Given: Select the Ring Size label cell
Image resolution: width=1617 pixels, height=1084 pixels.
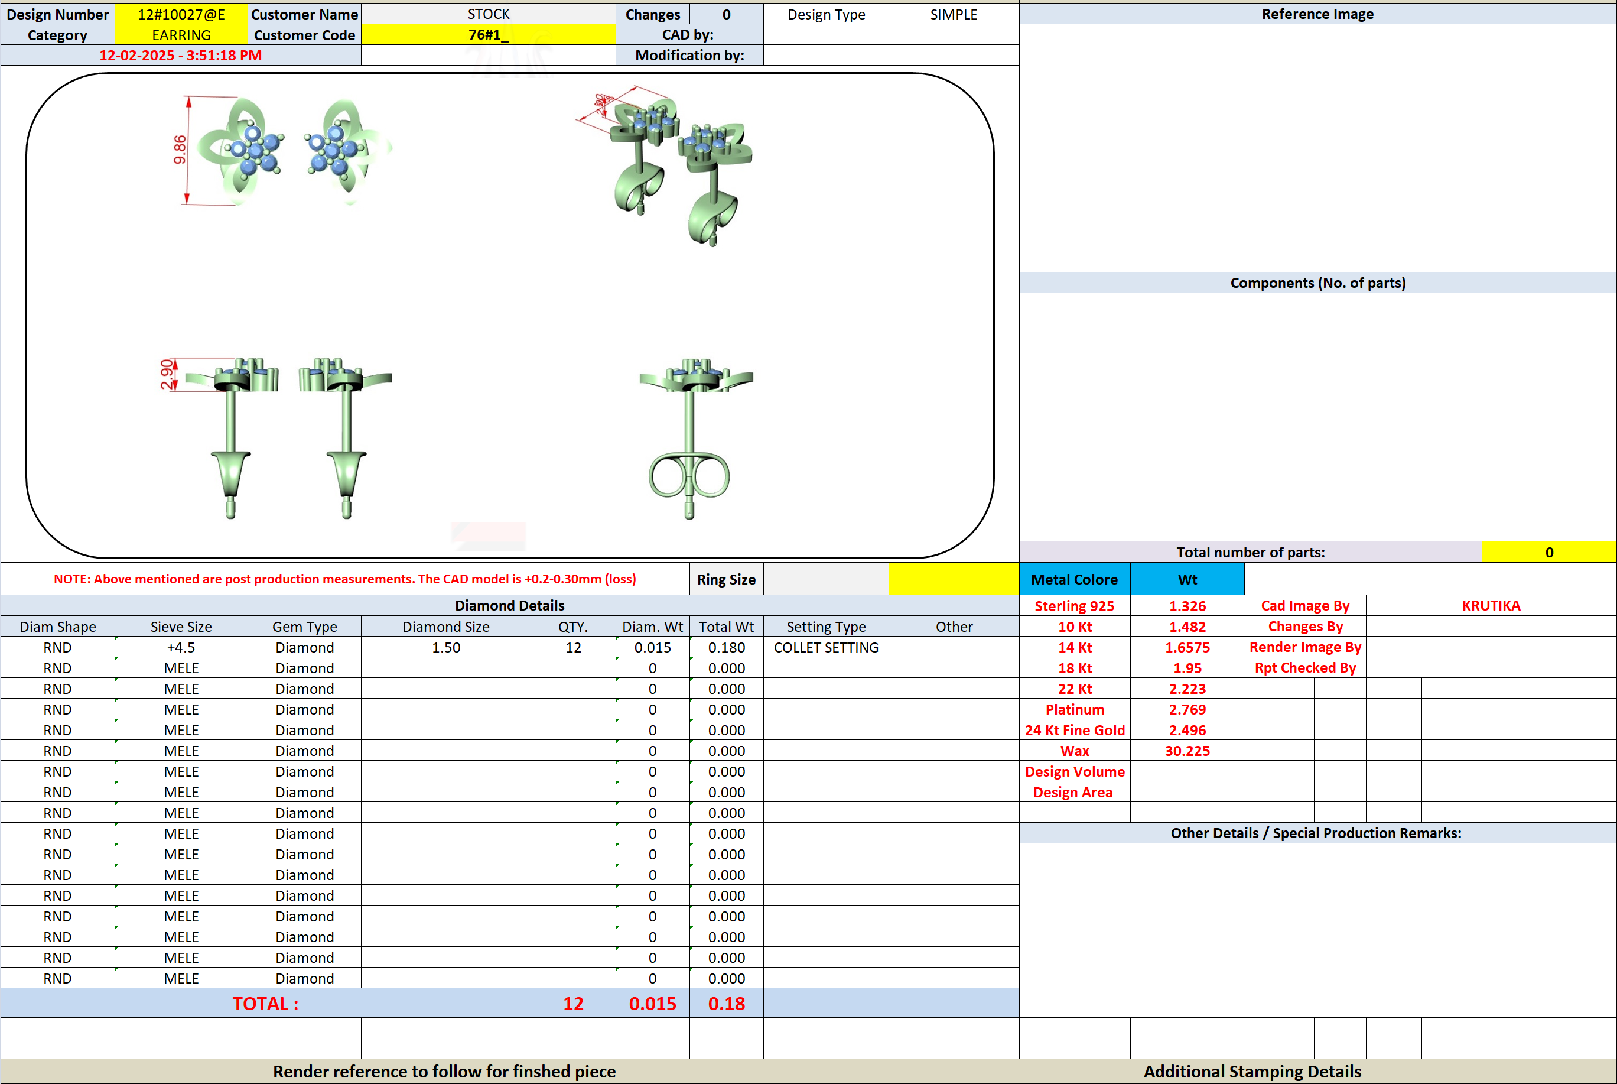Looking at the screenshot, I should click(726, 579).
